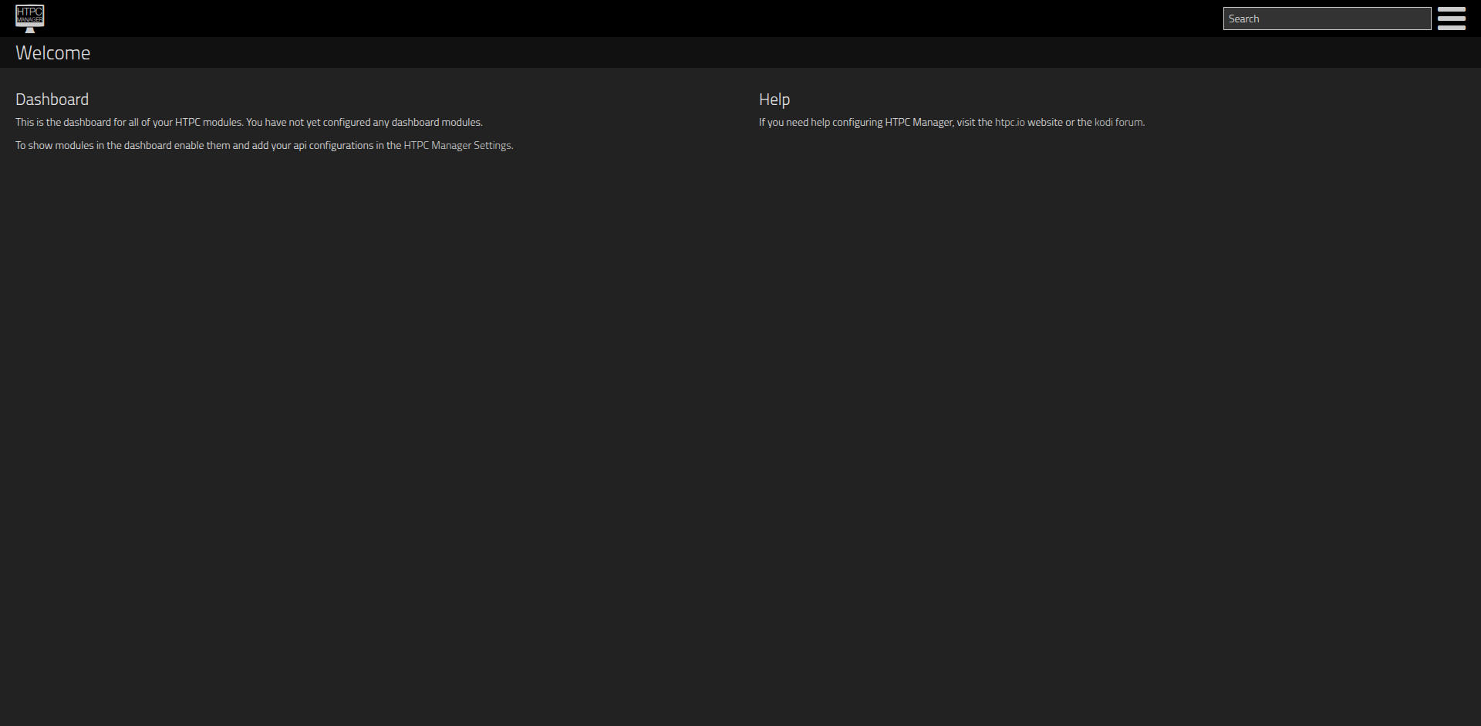Visit the htpc.io website link
The width and height of the screenshot is (1481, 726).
1010,122
